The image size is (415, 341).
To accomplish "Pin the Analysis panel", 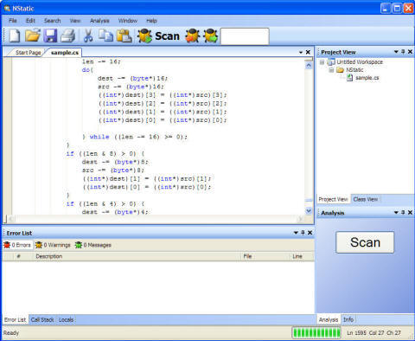I will click(403, 212).
